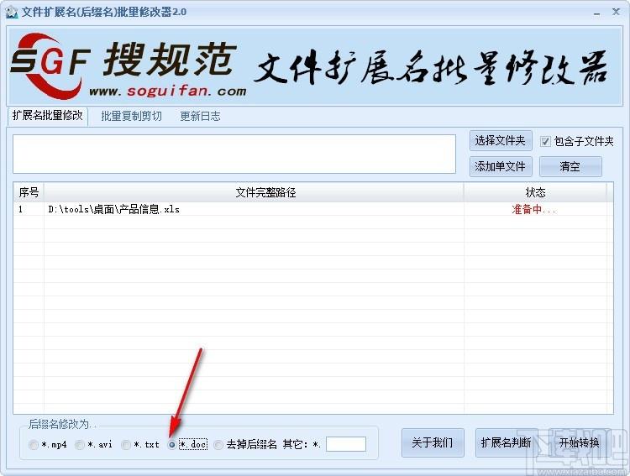The image size is (630, 476).
Task: Select the 去掉后缀名 radio option
Action: 218,445
